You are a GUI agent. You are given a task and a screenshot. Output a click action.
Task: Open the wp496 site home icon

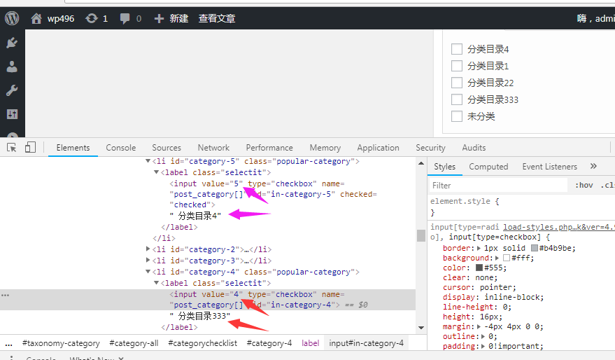tap(36, 18)
